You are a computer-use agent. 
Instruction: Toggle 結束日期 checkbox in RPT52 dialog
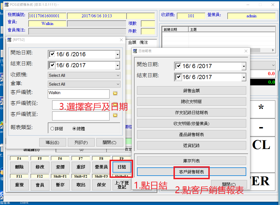pyautogui.click(x=52, y=65)
